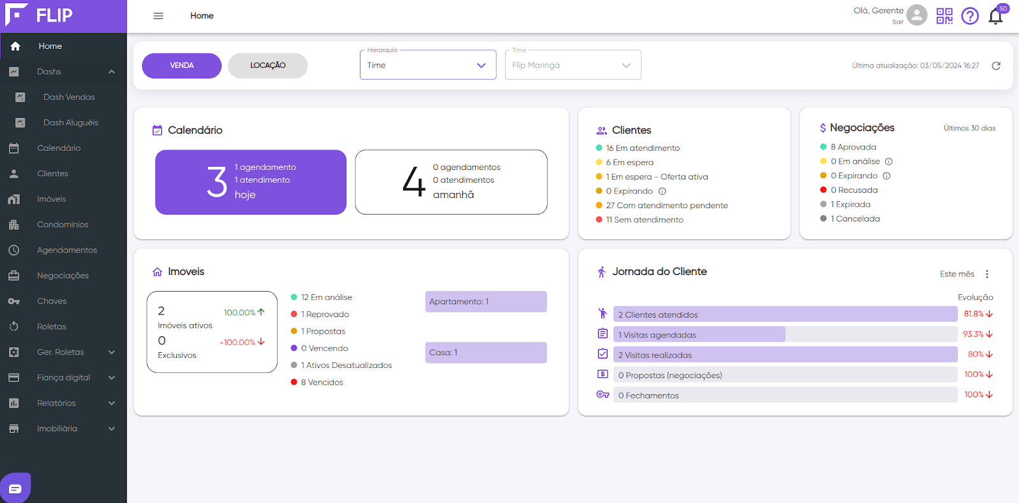
Task: Click the Home house icon in sidebar
Action: [x=15, y=46]
